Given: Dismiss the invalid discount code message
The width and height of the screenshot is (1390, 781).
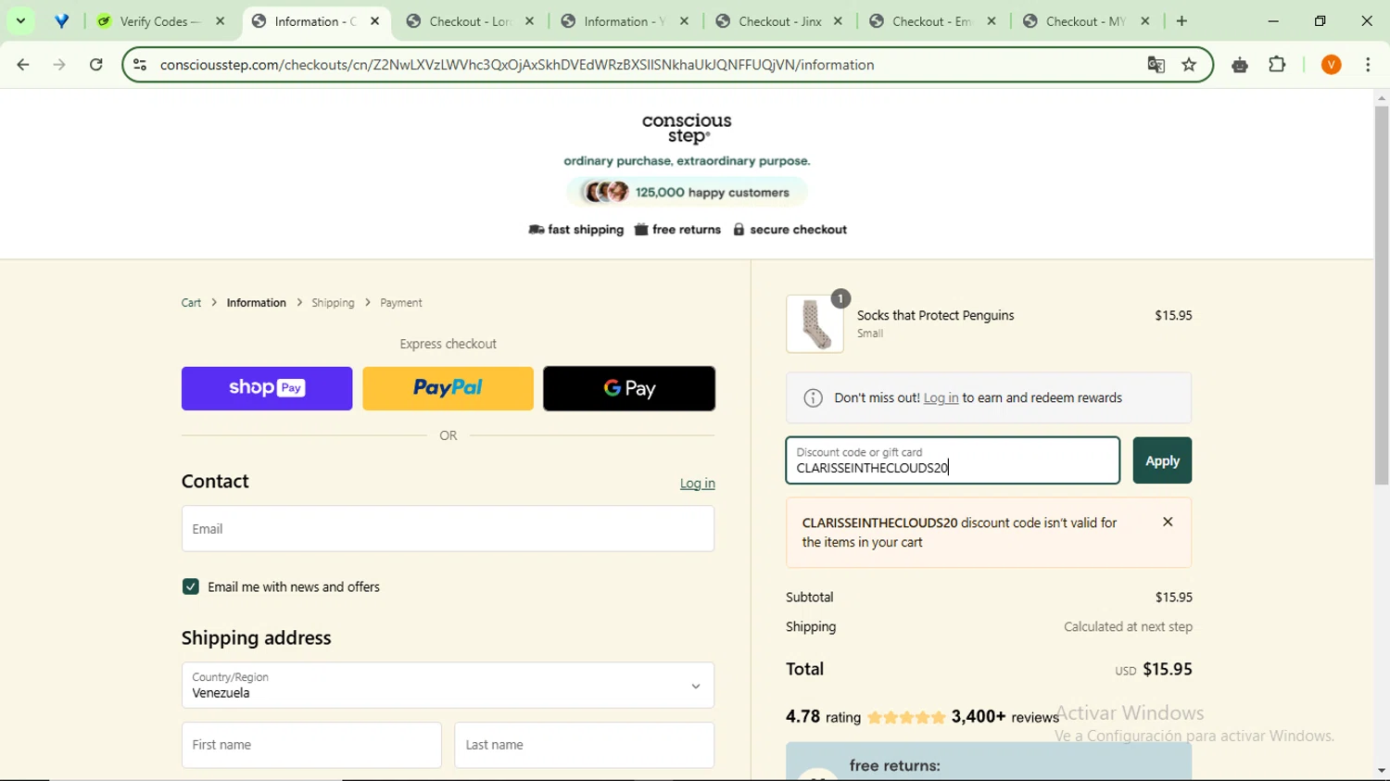Looking at the screenshot, I should tap(1168, 523).
